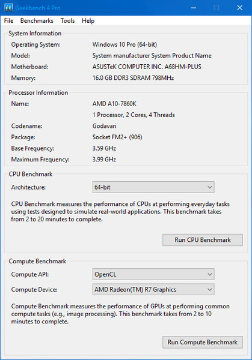Click the 'Architecture:' label
This screenshot has width=252, height=360.
[x=28, y=187]
